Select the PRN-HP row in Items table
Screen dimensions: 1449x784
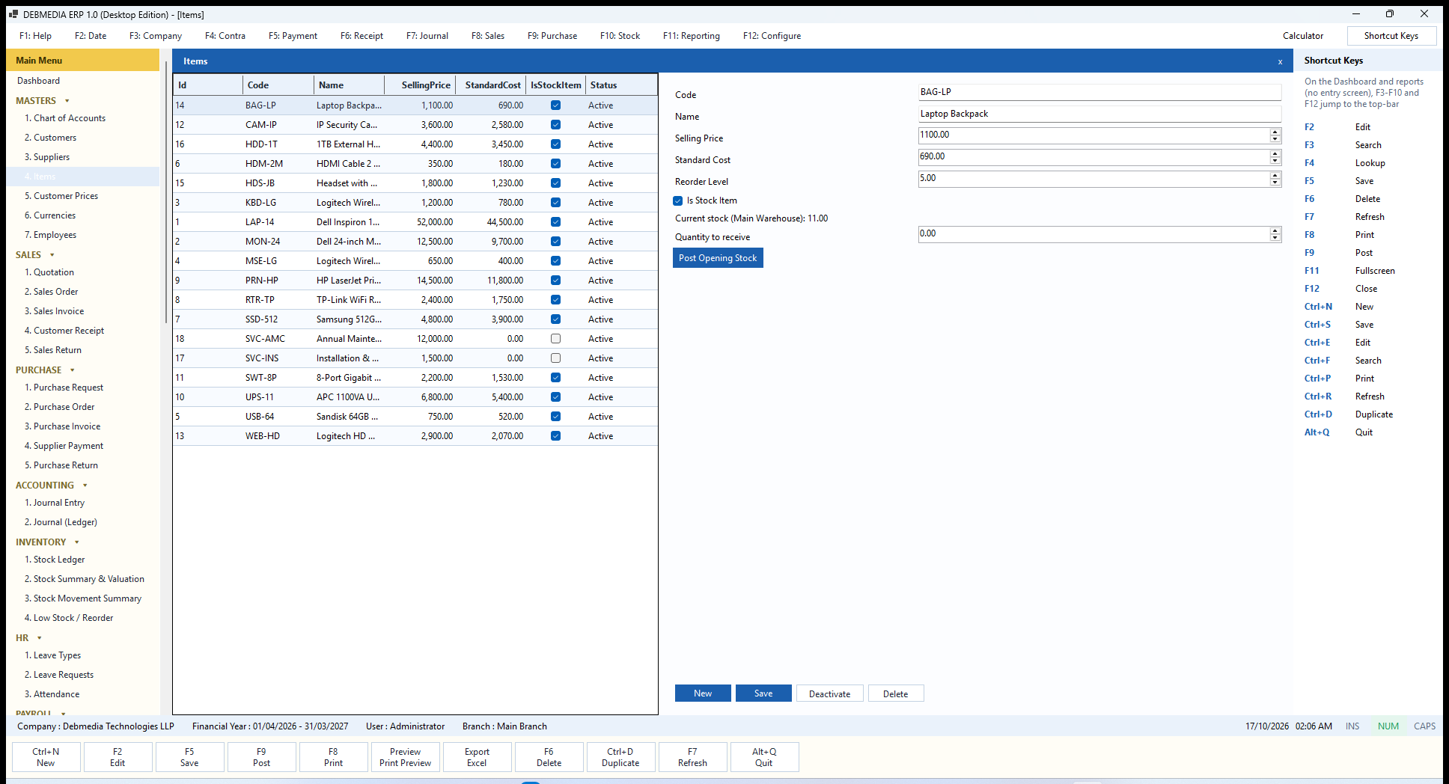click(415, 281)
